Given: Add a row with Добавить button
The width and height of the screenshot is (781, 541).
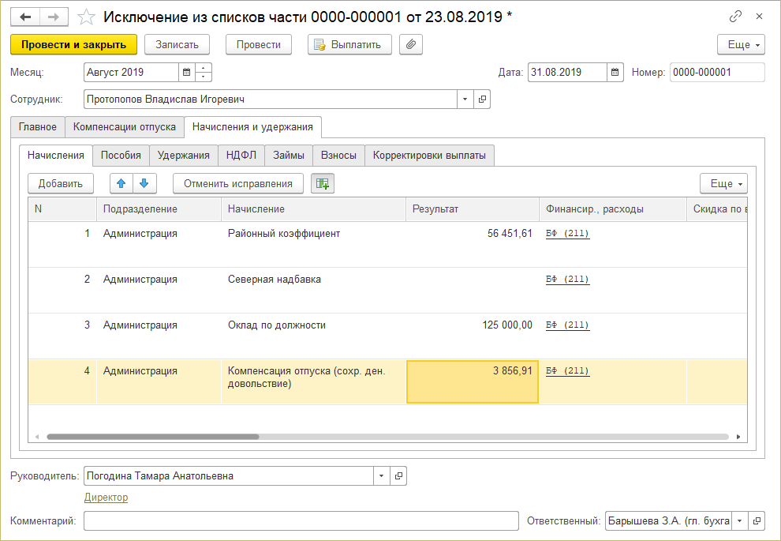Looking at the screenshot, I should tap(60, 183).
